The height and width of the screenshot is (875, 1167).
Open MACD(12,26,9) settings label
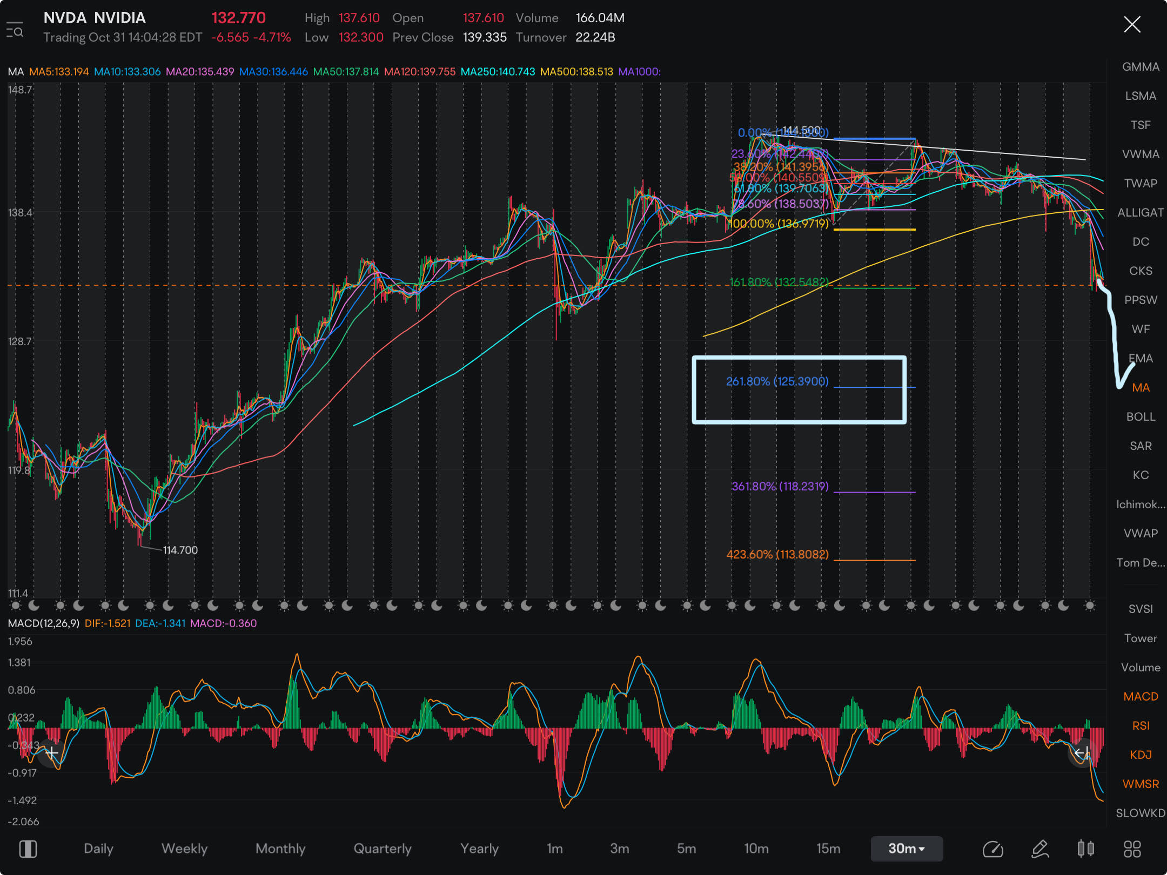[43, 623]
